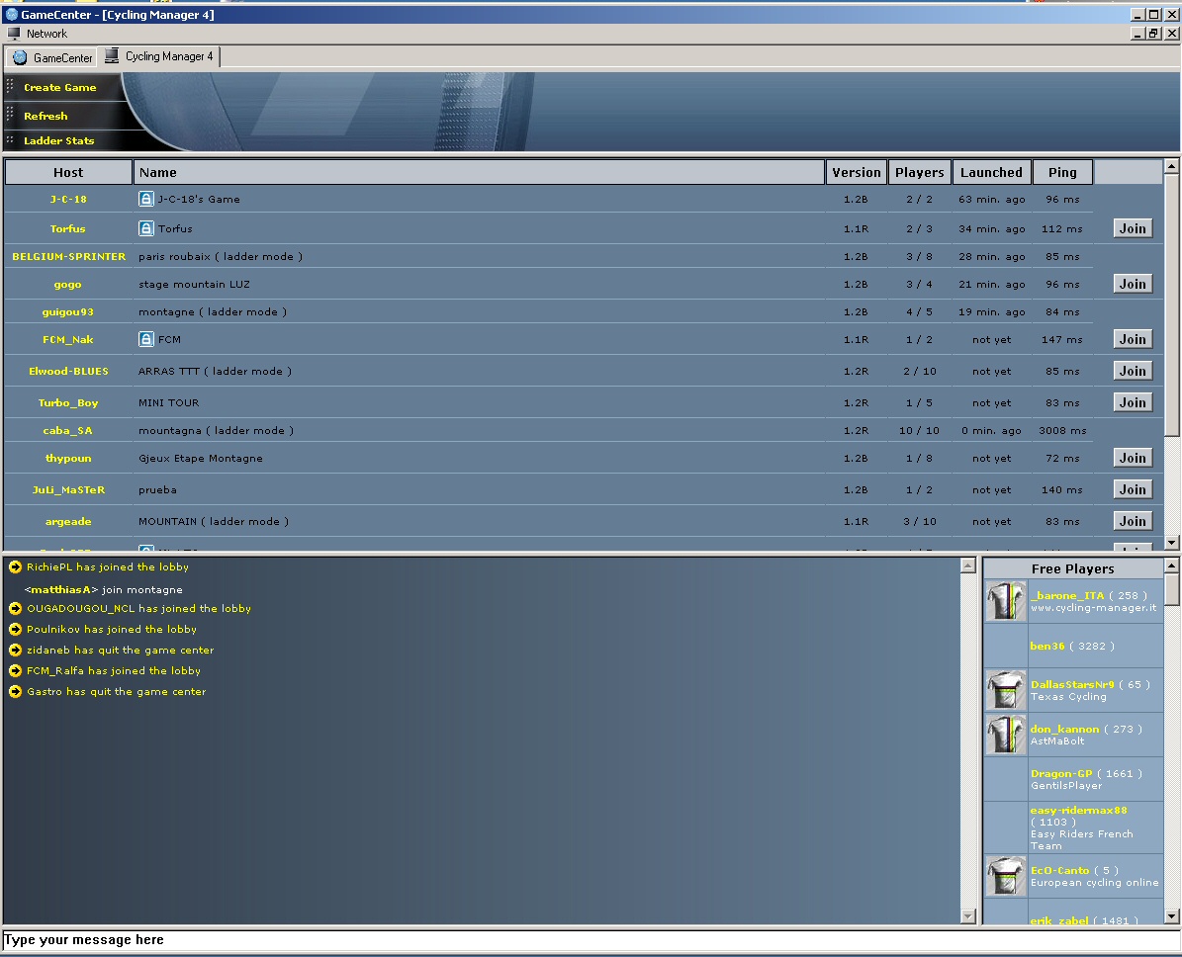Join argeade's MOUNTAIN ladder game
This screenshot has width=1182, height=957.
(x=1133, y=521)
